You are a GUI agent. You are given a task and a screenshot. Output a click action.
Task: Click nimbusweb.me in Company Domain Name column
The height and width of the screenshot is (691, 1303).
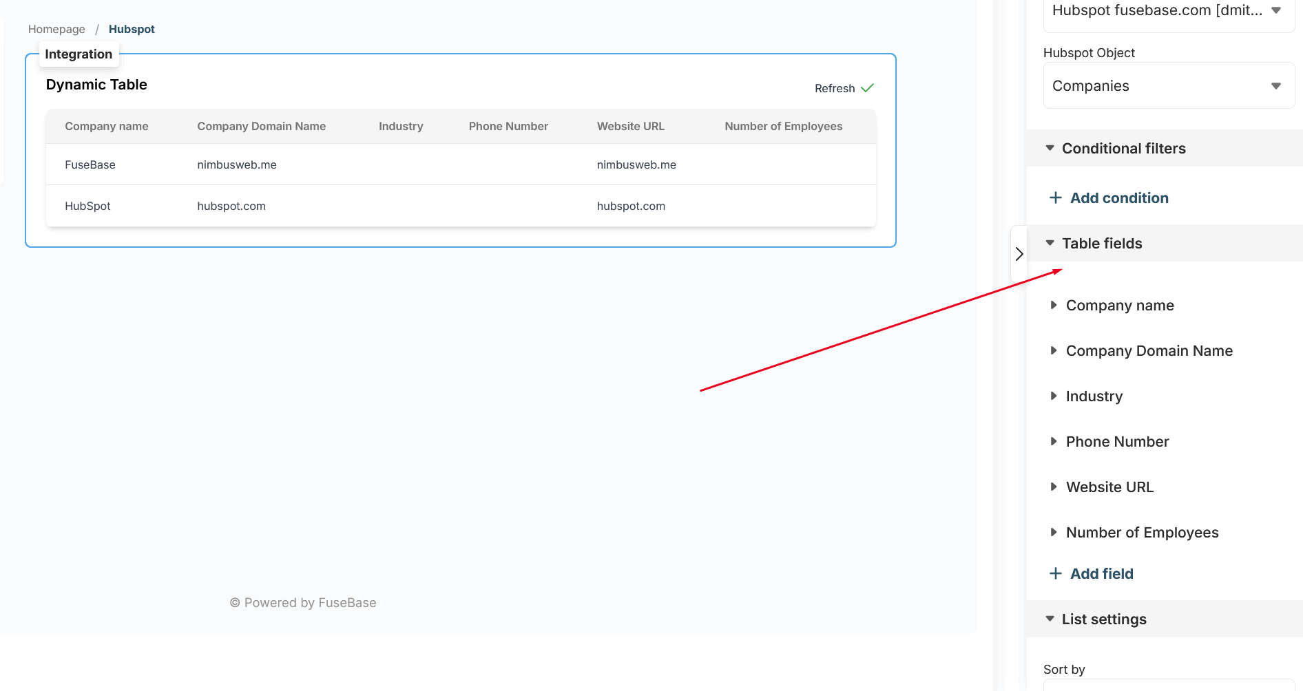pos(237,165)
